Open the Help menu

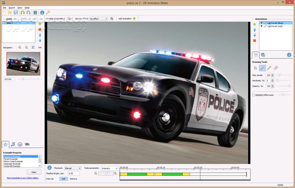(x=27, y=8)
